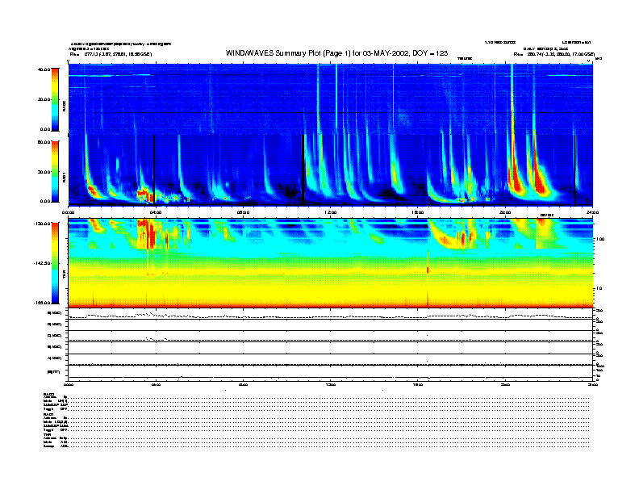Click the 12:00 label under RAD1 spectrogram
639x494 pixels.
point(331,212)
